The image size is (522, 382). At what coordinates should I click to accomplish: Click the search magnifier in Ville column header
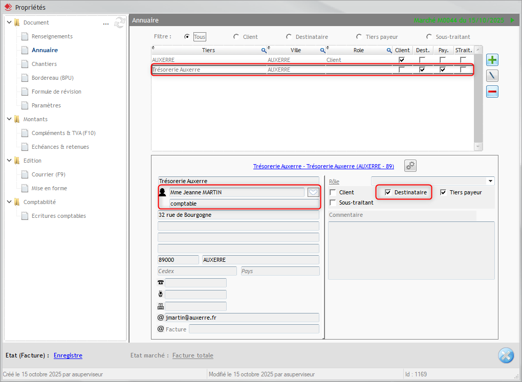point(322,51)
